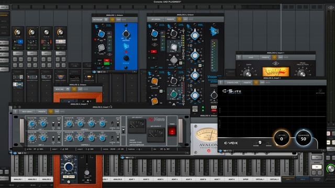335x188 pixels.
Task: Toggle the power button in ANALOG 2 Unison header
Action: point(179,19)
